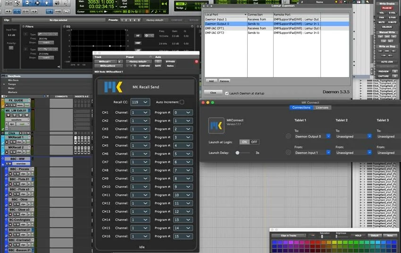Open CH1 Channel dropdown
401x253 pixels.
[140, 113]
